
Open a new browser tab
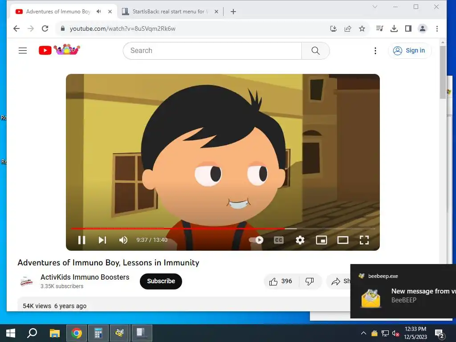pyautogui.click(x=233, y=12)
